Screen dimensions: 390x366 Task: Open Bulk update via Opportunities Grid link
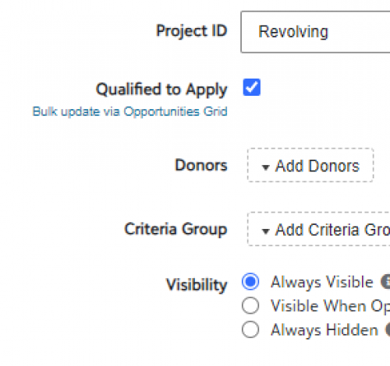[129, 111]
